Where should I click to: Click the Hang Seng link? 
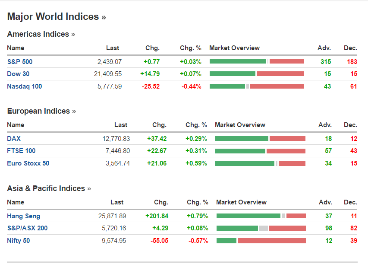pos(23,216)
